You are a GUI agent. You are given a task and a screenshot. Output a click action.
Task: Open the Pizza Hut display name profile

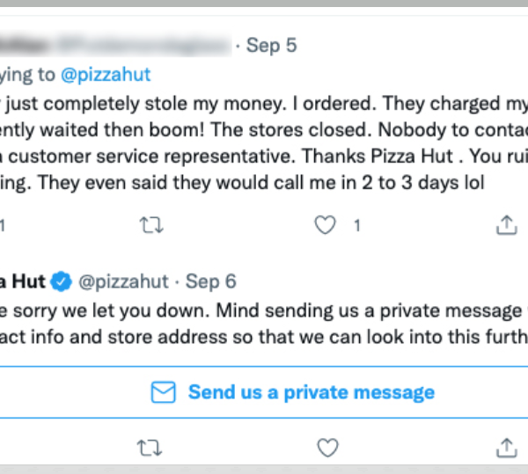(x=23, y=281)
